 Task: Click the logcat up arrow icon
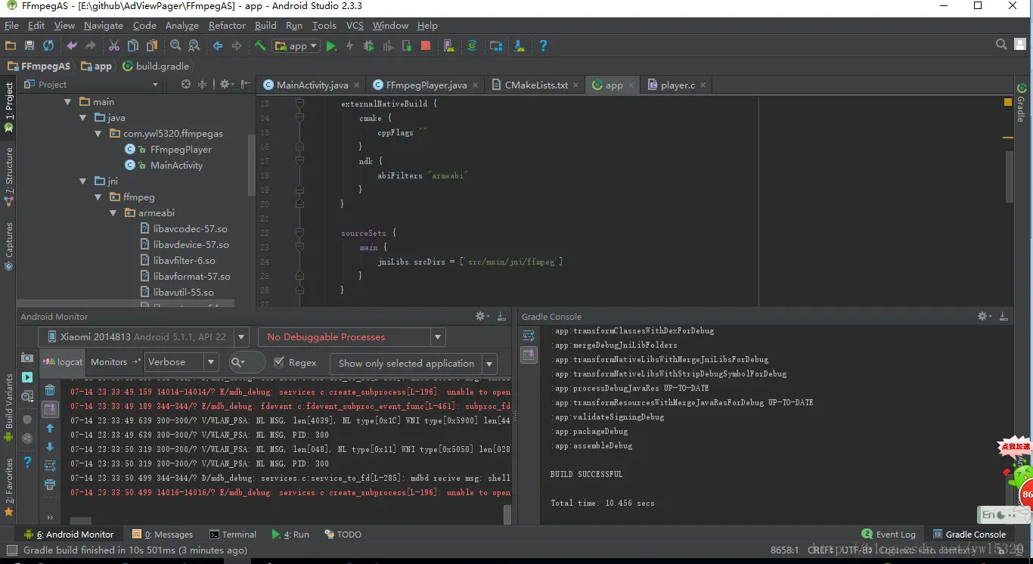50,428
